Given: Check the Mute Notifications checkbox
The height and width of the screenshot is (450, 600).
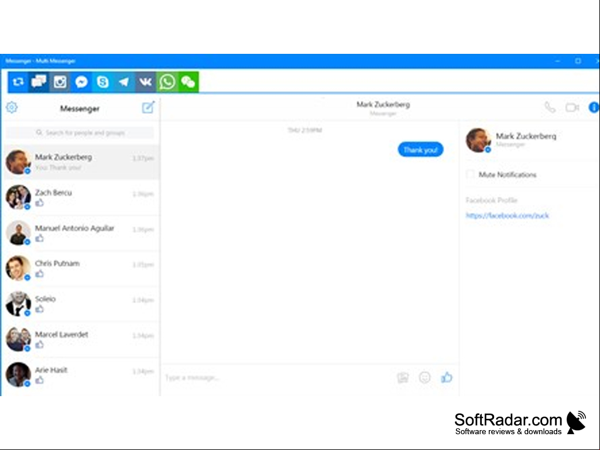Looking at the screenshot, I should [470, 174].
